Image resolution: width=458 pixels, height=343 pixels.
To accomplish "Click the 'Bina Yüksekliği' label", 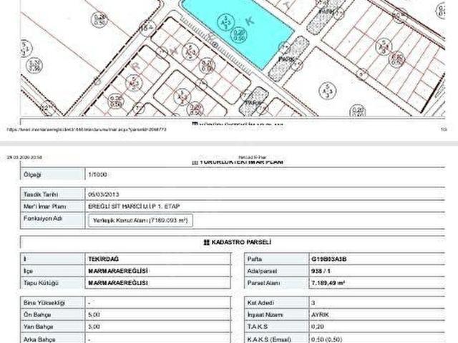I will [44, 303].
